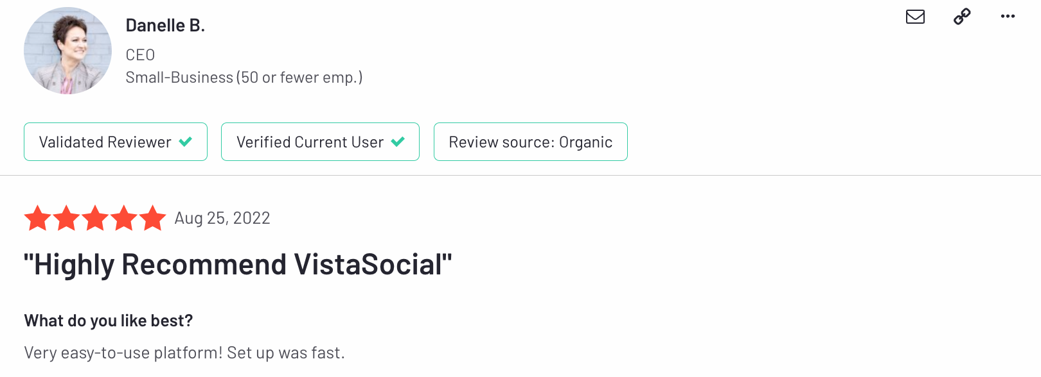Select the CEO job title text

[139, 54]
